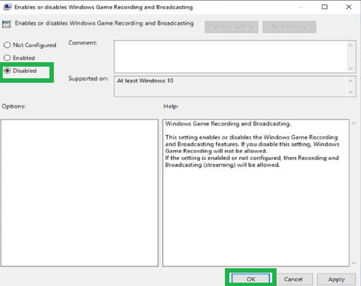Click the policy setting icon beside the heading
Screen dimensions: 361x286
point(7,24)
